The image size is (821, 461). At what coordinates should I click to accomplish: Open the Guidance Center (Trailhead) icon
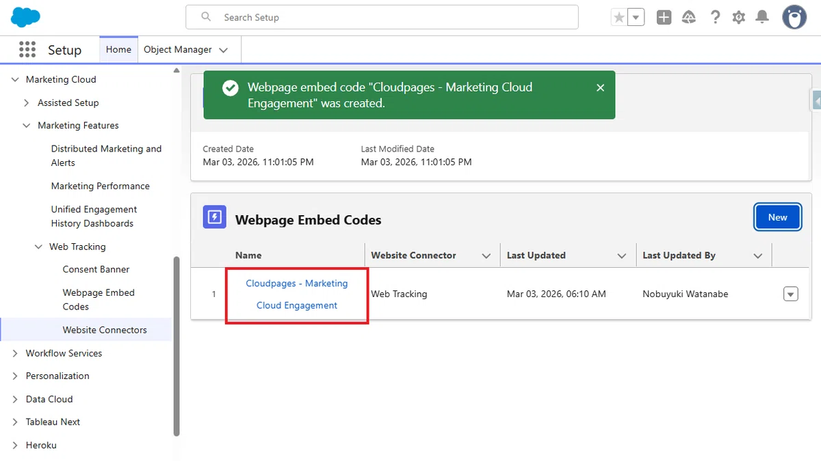pos(689,18)
